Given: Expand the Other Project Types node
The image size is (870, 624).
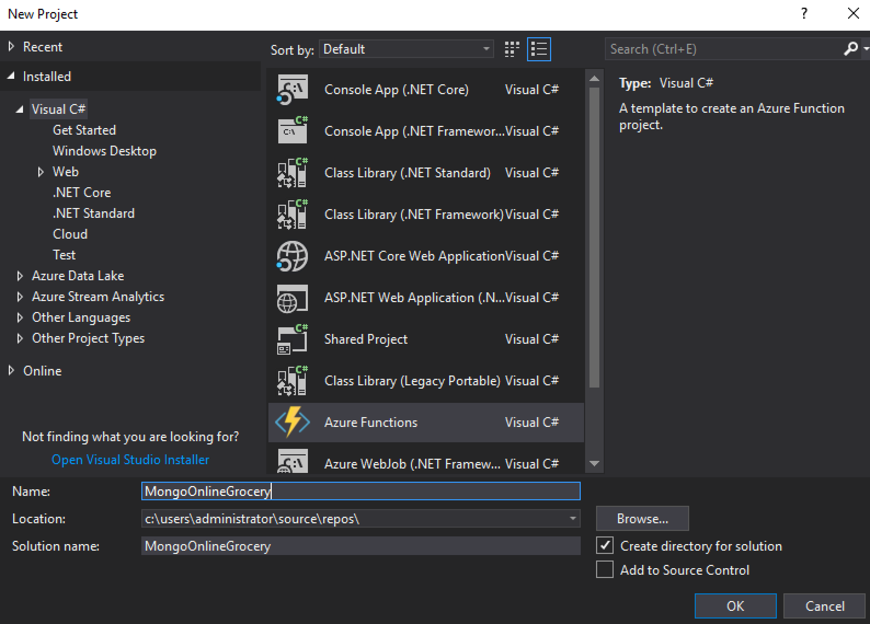Looking at the screenshot, I should pyautogui.click(x=20, y=338).
